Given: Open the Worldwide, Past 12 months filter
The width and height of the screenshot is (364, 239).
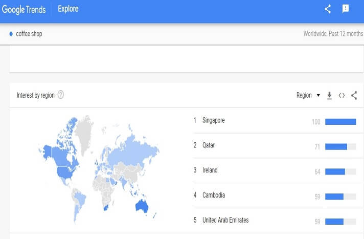Looking at the screenshot, I should point(332,34).
